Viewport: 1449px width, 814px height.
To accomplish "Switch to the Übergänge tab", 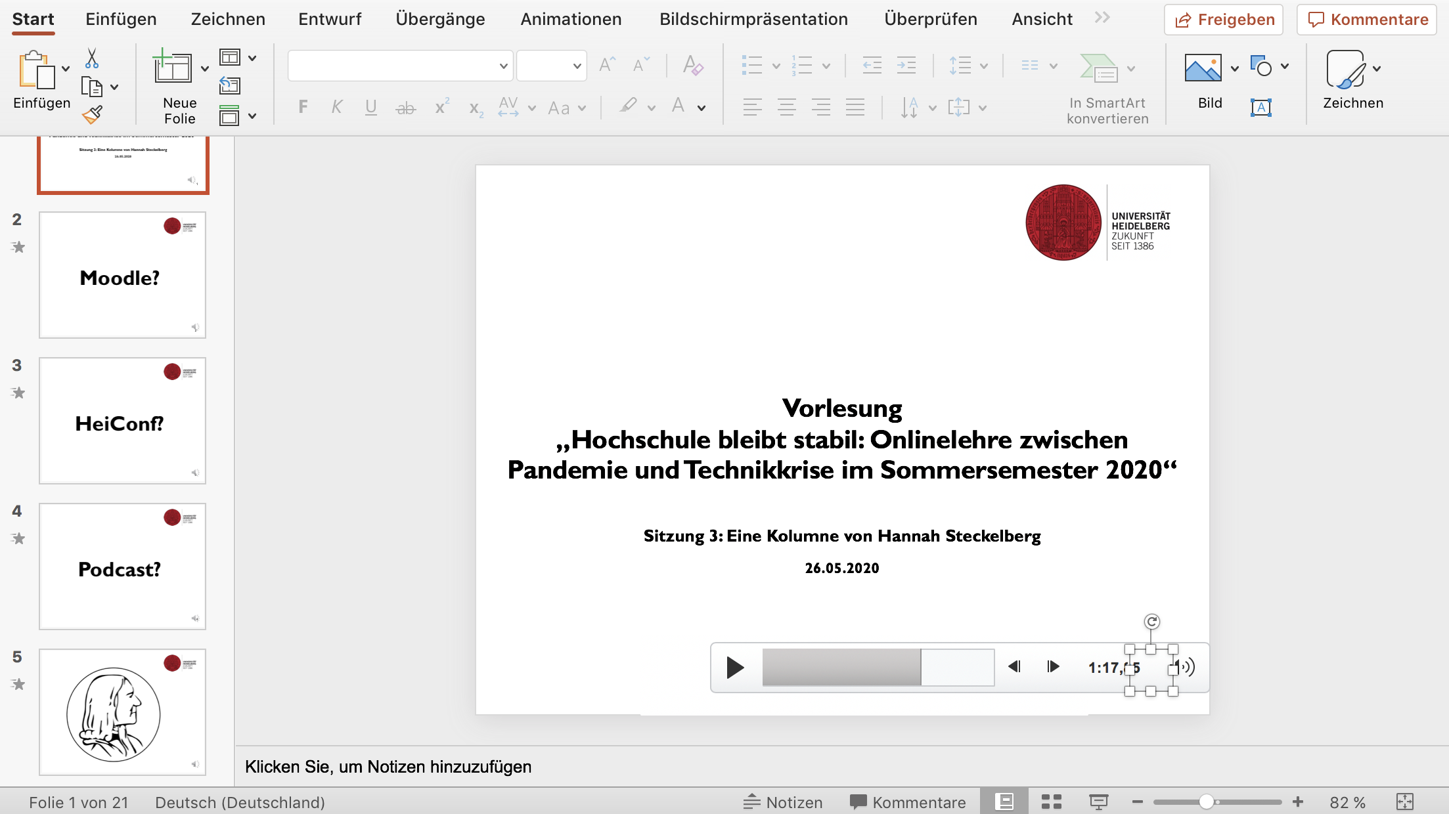I will [440, 19].
